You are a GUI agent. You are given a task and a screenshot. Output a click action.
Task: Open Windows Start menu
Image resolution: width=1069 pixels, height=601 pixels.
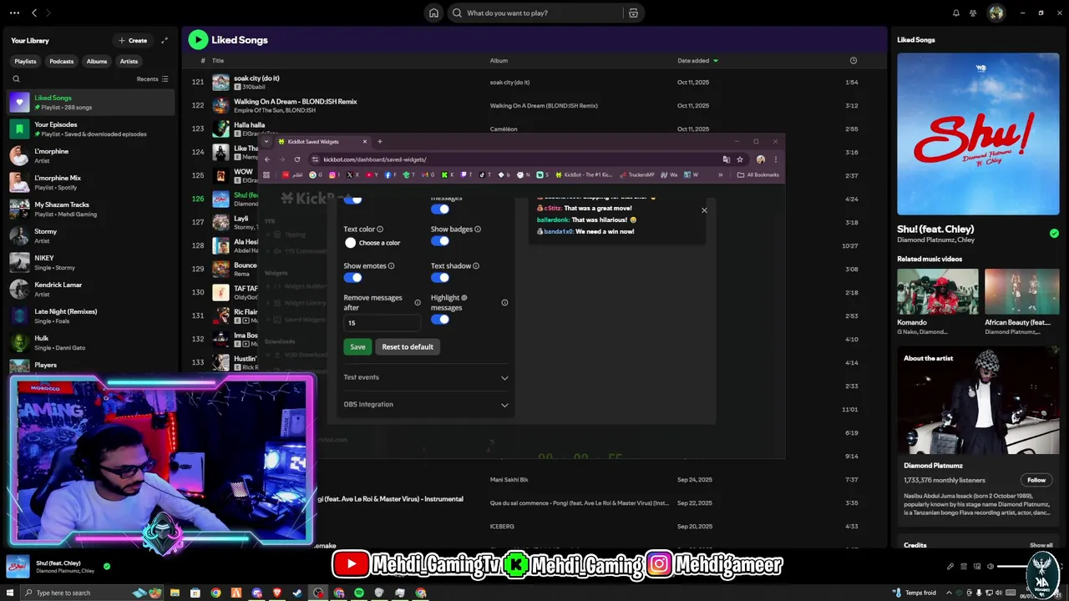coord(11,593)
